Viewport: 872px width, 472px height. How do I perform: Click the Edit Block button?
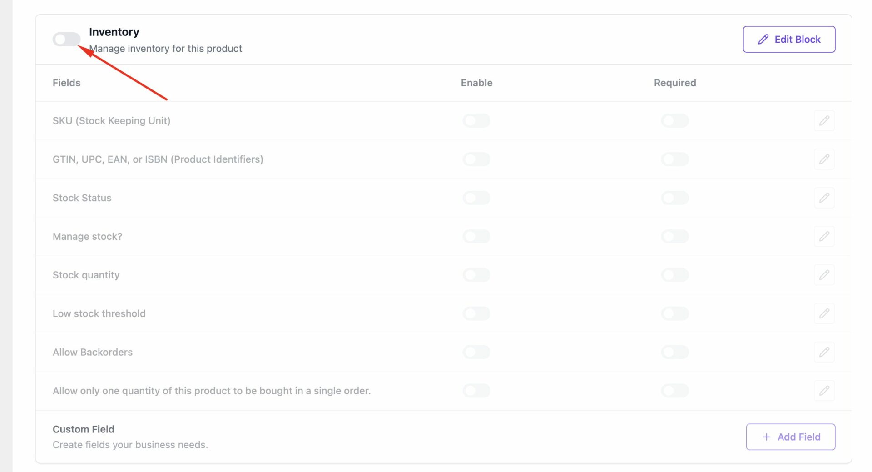pos(789,39)
